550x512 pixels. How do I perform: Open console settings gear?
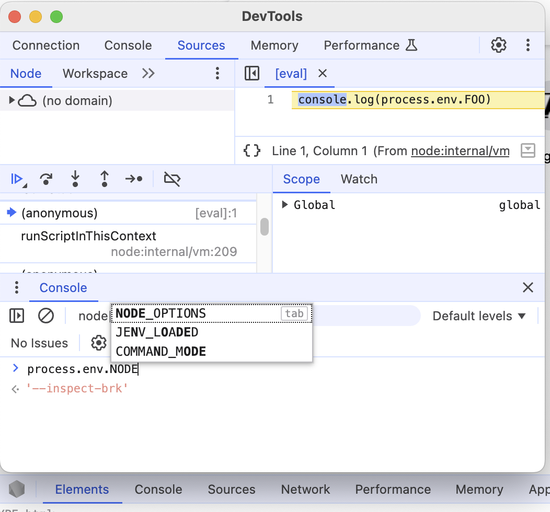[x=99, y=343]
